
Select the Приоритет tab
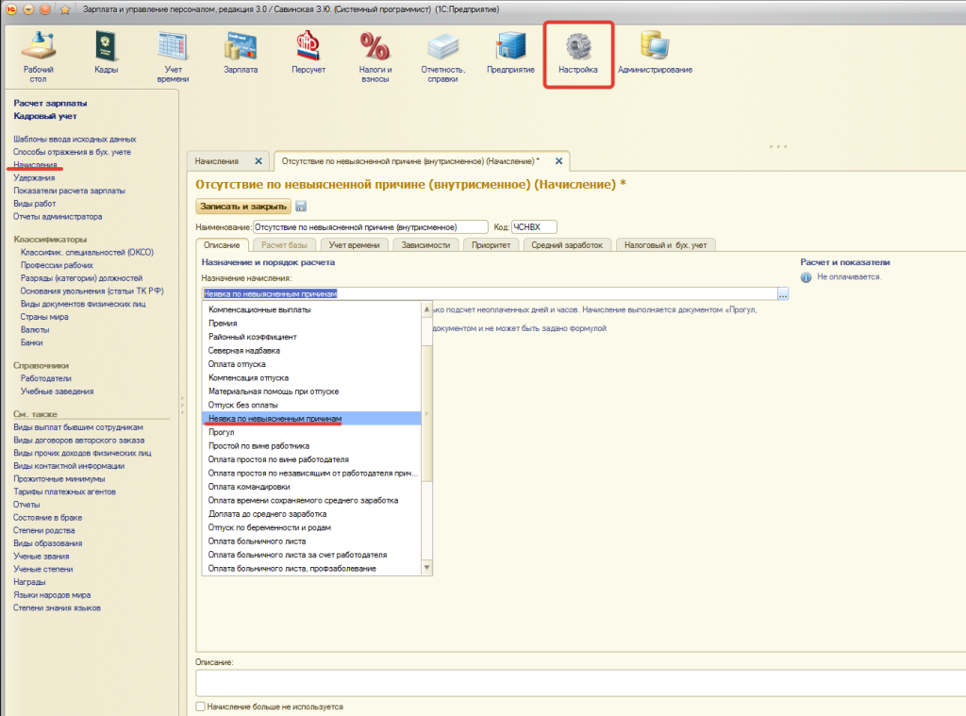point(491,244)
